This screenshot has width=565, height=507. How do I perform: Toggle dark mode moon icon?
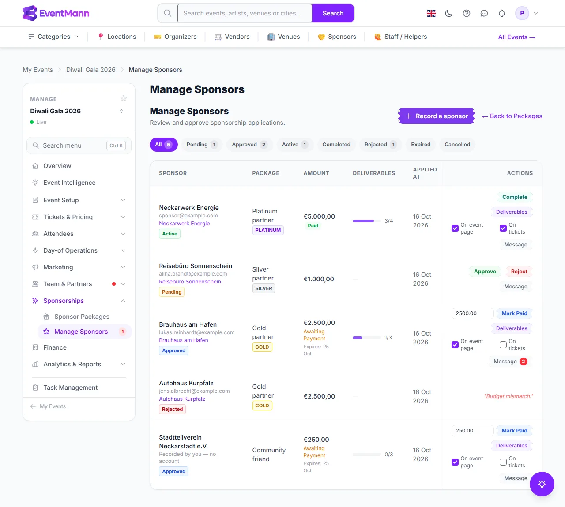(x=449, y=13)
